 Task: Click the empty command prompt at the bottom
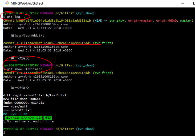[x=5, y=133]
